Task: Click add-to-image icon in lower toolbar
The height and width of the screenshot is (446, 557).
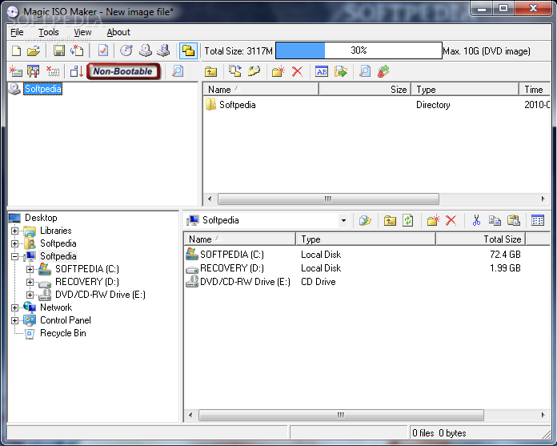Action: (365, 221)
